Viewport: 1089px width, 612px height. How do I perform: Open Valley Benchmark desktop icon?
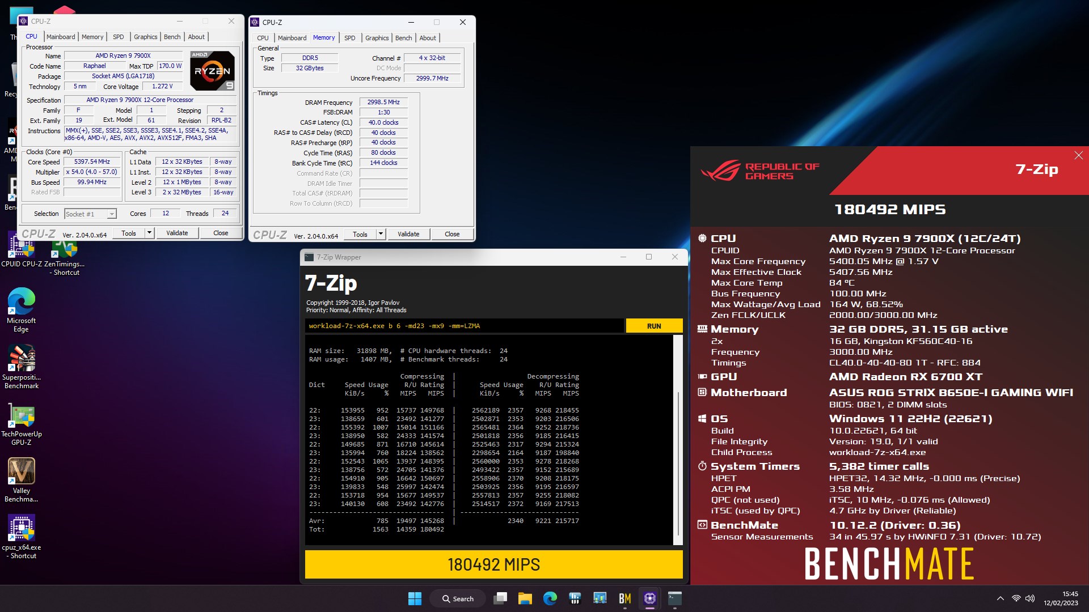tap(22, 479)
